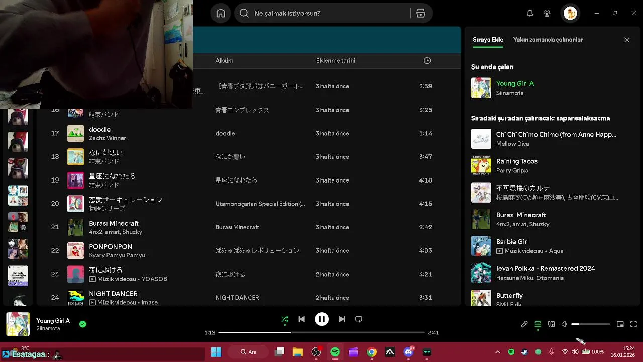
Task: Toggle repeat mode
Action: tap(359, 319)
